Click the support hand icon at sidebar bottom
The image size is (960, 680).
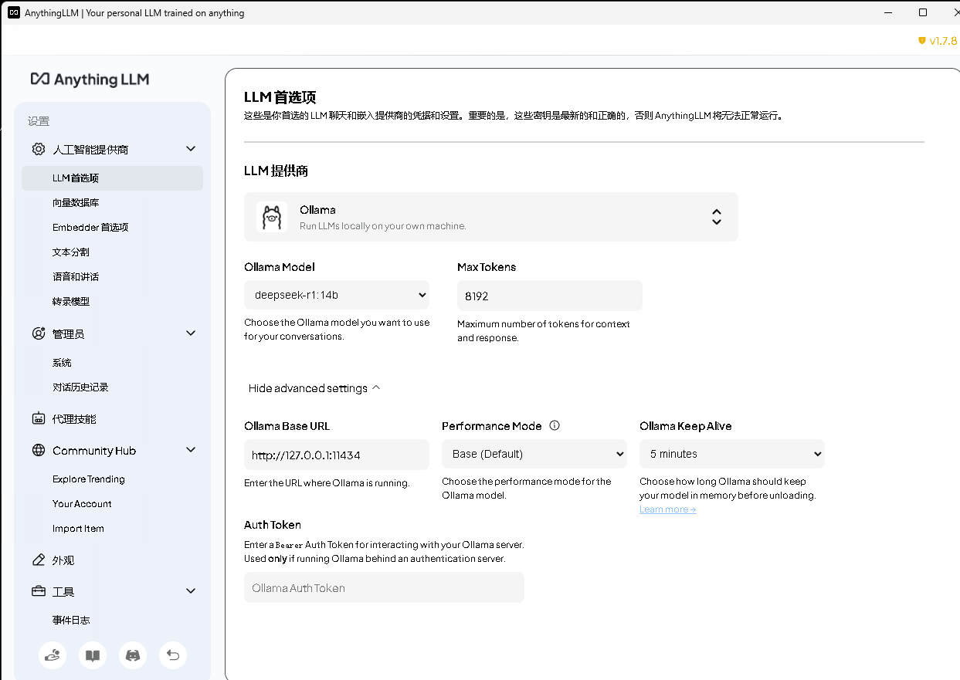coord(53,655)
